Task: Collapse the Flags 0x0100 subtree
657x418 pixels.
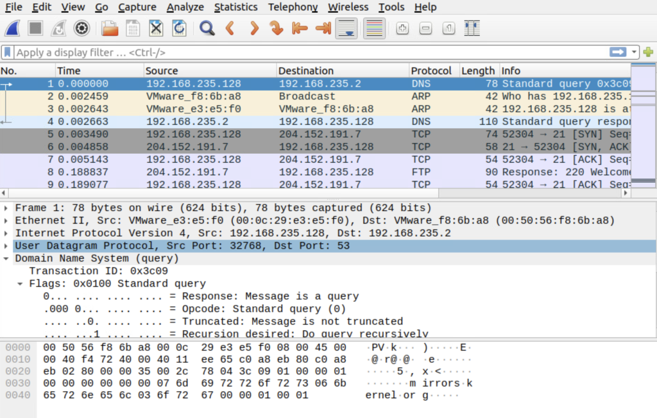Action: click(x=20, y=283)
